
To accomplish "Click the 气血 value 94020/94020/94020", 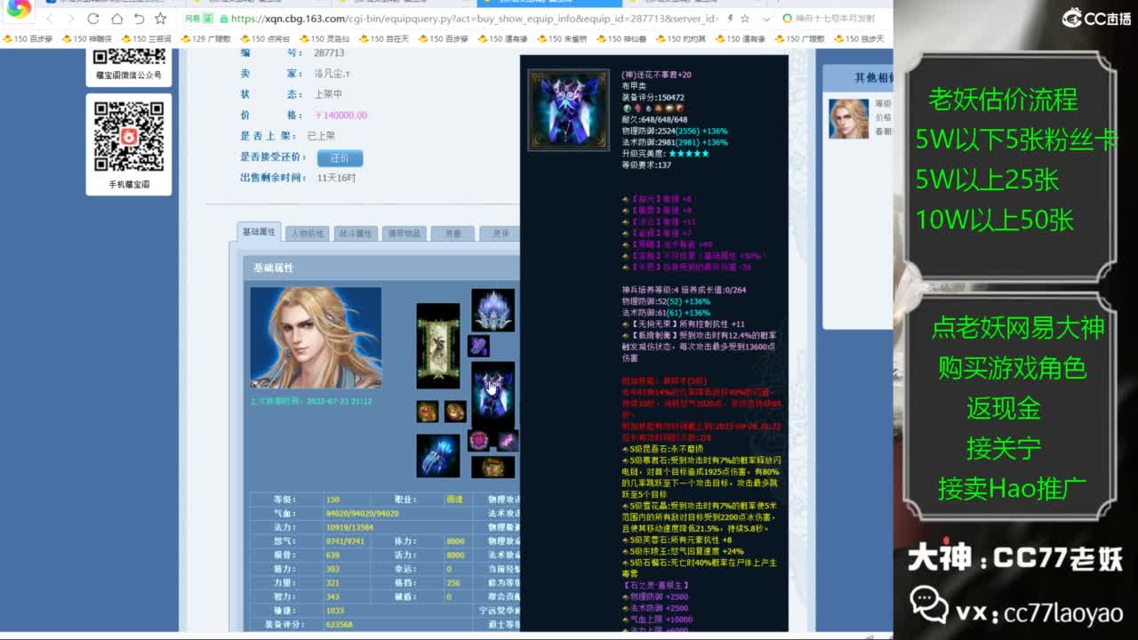I will coord(363,514).
